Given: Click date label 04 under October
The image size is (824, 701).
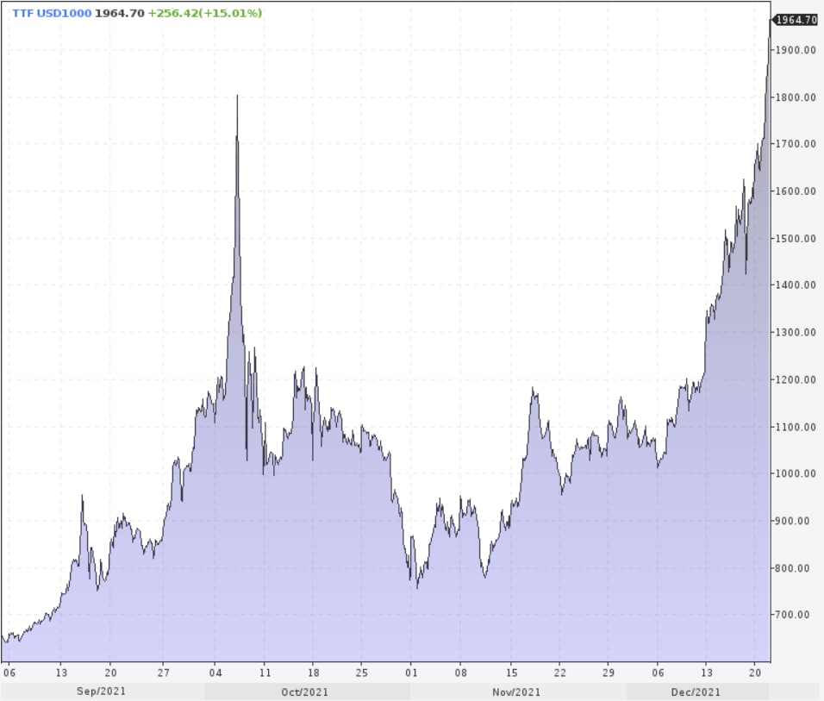Looking at the screenshot, I should pyautogui.click(x=215, y=672).
